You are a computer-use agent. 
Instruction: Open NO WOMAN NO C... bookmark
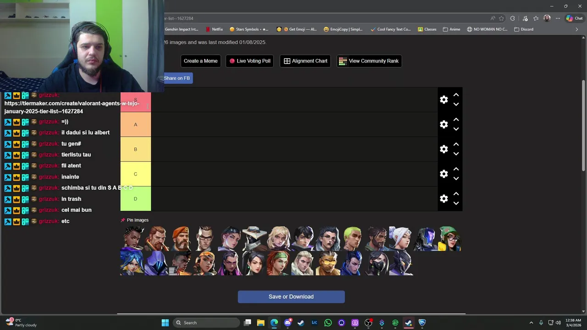pos(487,29)
